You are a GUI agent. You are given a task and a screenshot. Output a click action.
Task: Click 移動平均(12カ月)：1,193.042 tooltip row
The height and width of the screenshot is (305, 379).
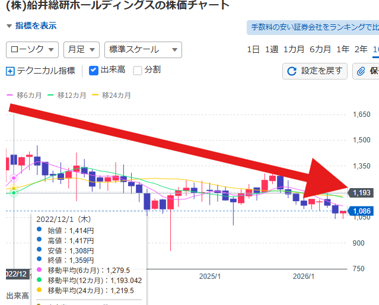pyautogui.click(x=89, y=280)
